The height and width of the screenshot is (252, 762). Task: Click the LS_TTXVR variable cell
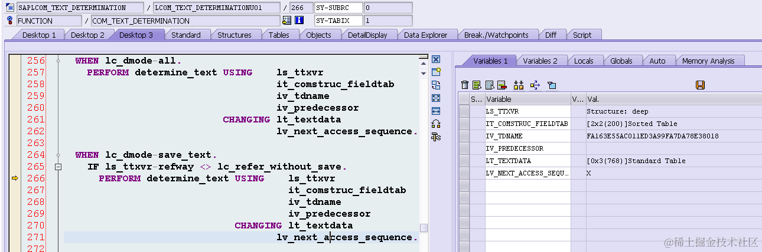click(x=528, y=111)
